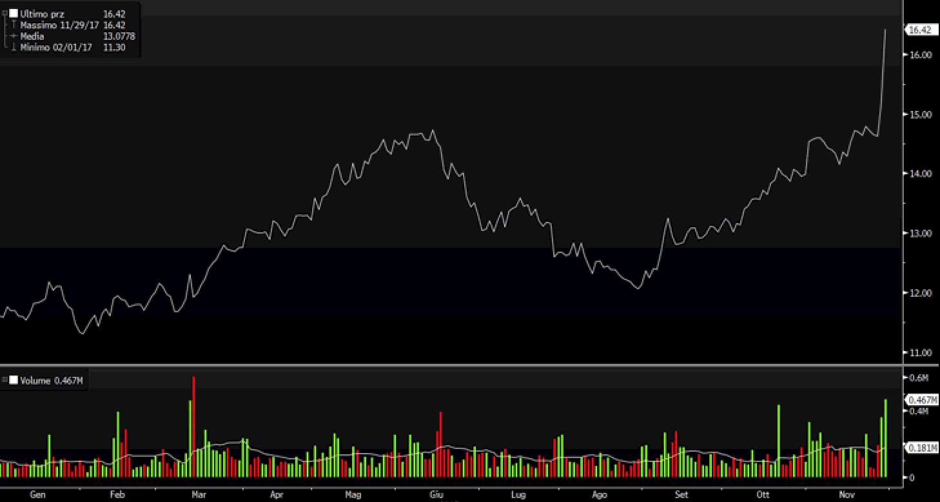Click the 0.181M average volume axis tag
The width and height of the screenshot is (940, 502).
pyautogui.click(x=922, y=448)
